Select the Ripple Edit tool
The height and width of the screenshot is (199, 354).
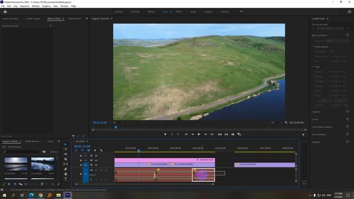click(x=65, y=154)
